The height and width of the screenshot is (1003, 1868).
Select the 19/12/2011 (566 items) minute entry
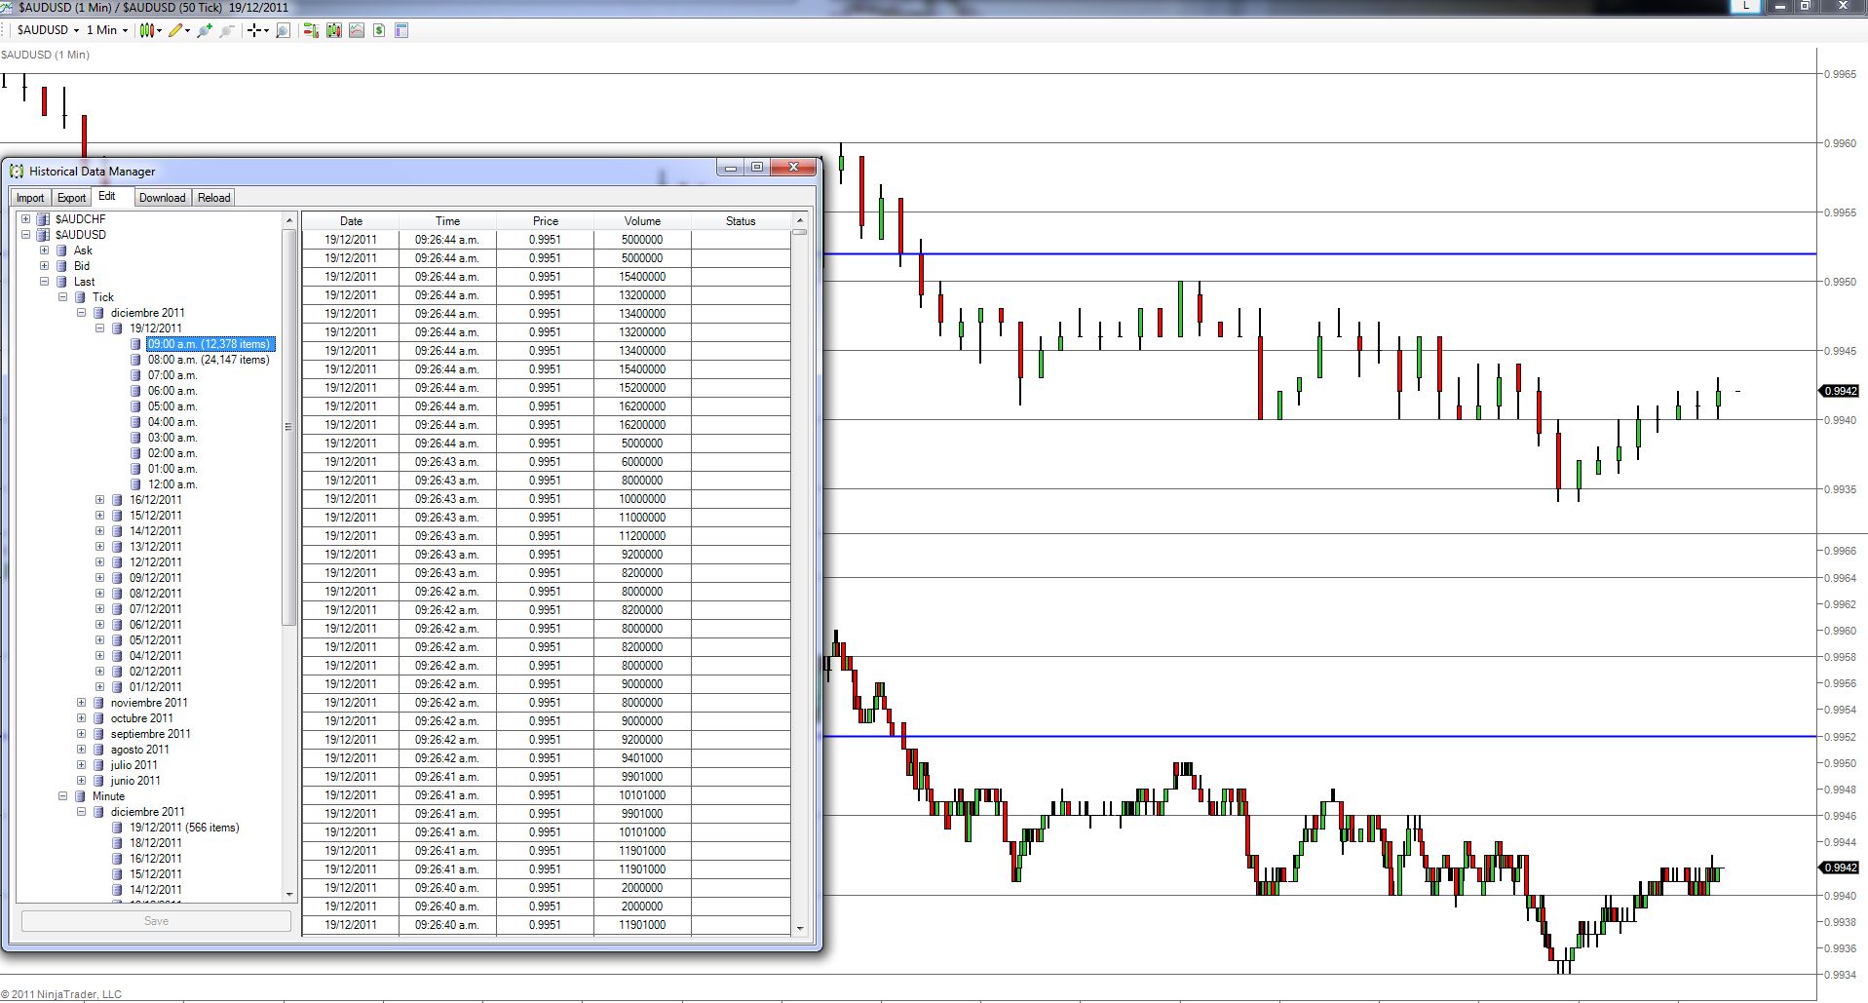(184, 828)
